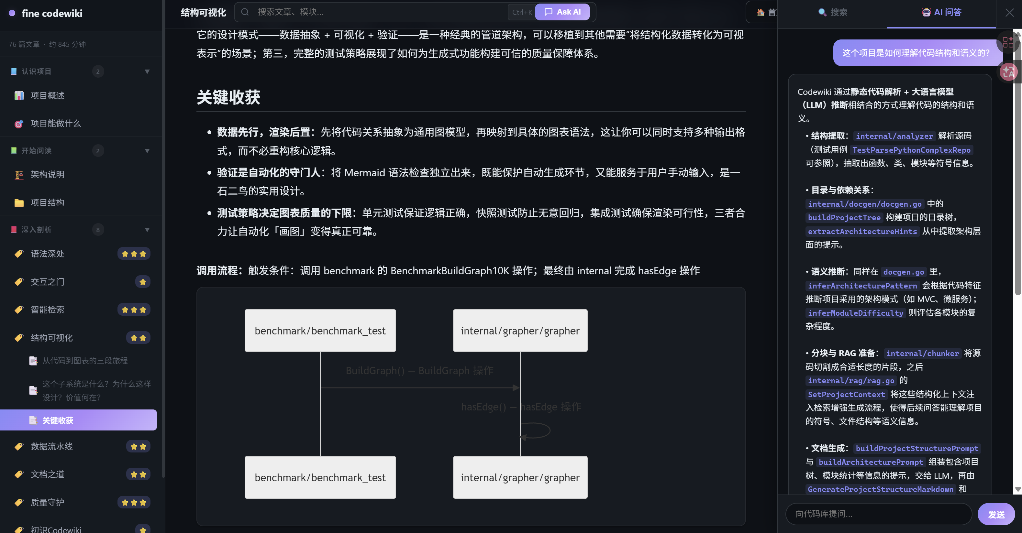Click the tag icon beside 数据流水线
Viewport: 1022px width, 533px height.
click(19, 447)
